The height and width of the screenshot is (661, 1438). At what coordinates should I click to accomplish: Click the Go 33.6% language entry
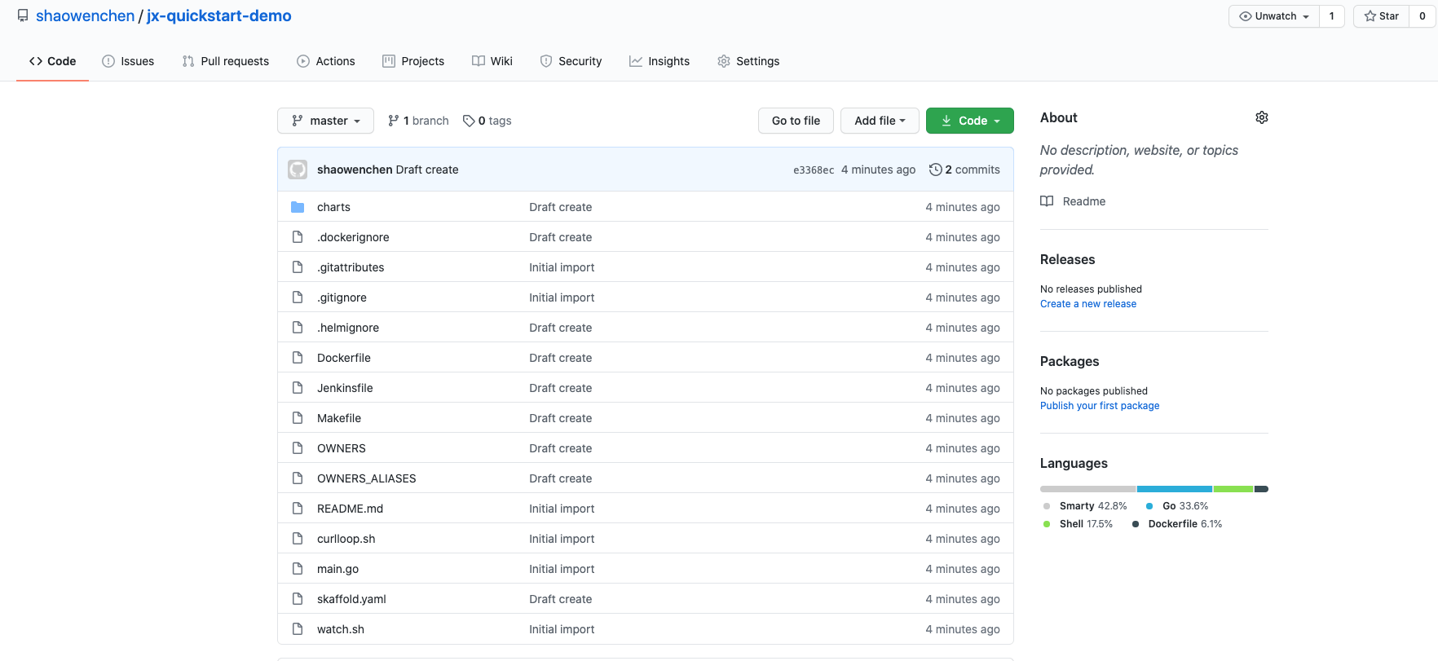(1177, 506)
